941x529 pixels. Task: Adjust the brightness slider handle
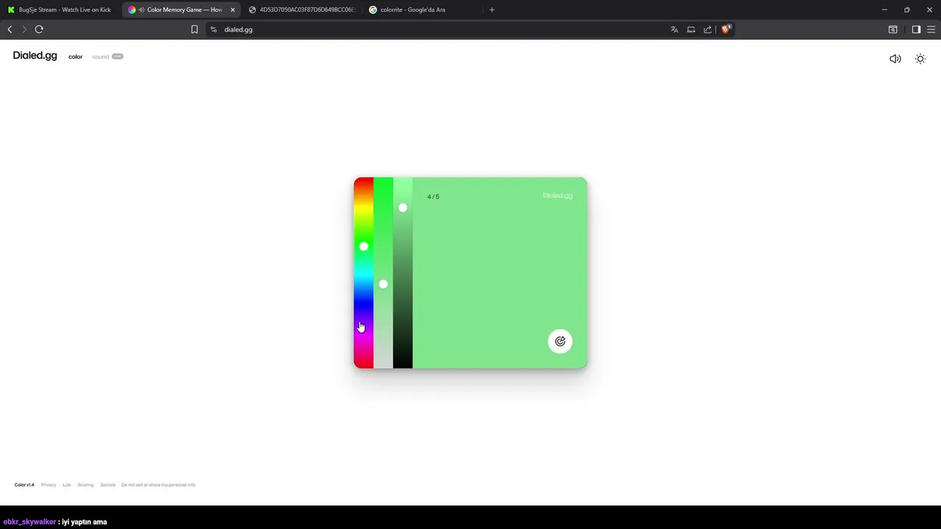[403, 208]
